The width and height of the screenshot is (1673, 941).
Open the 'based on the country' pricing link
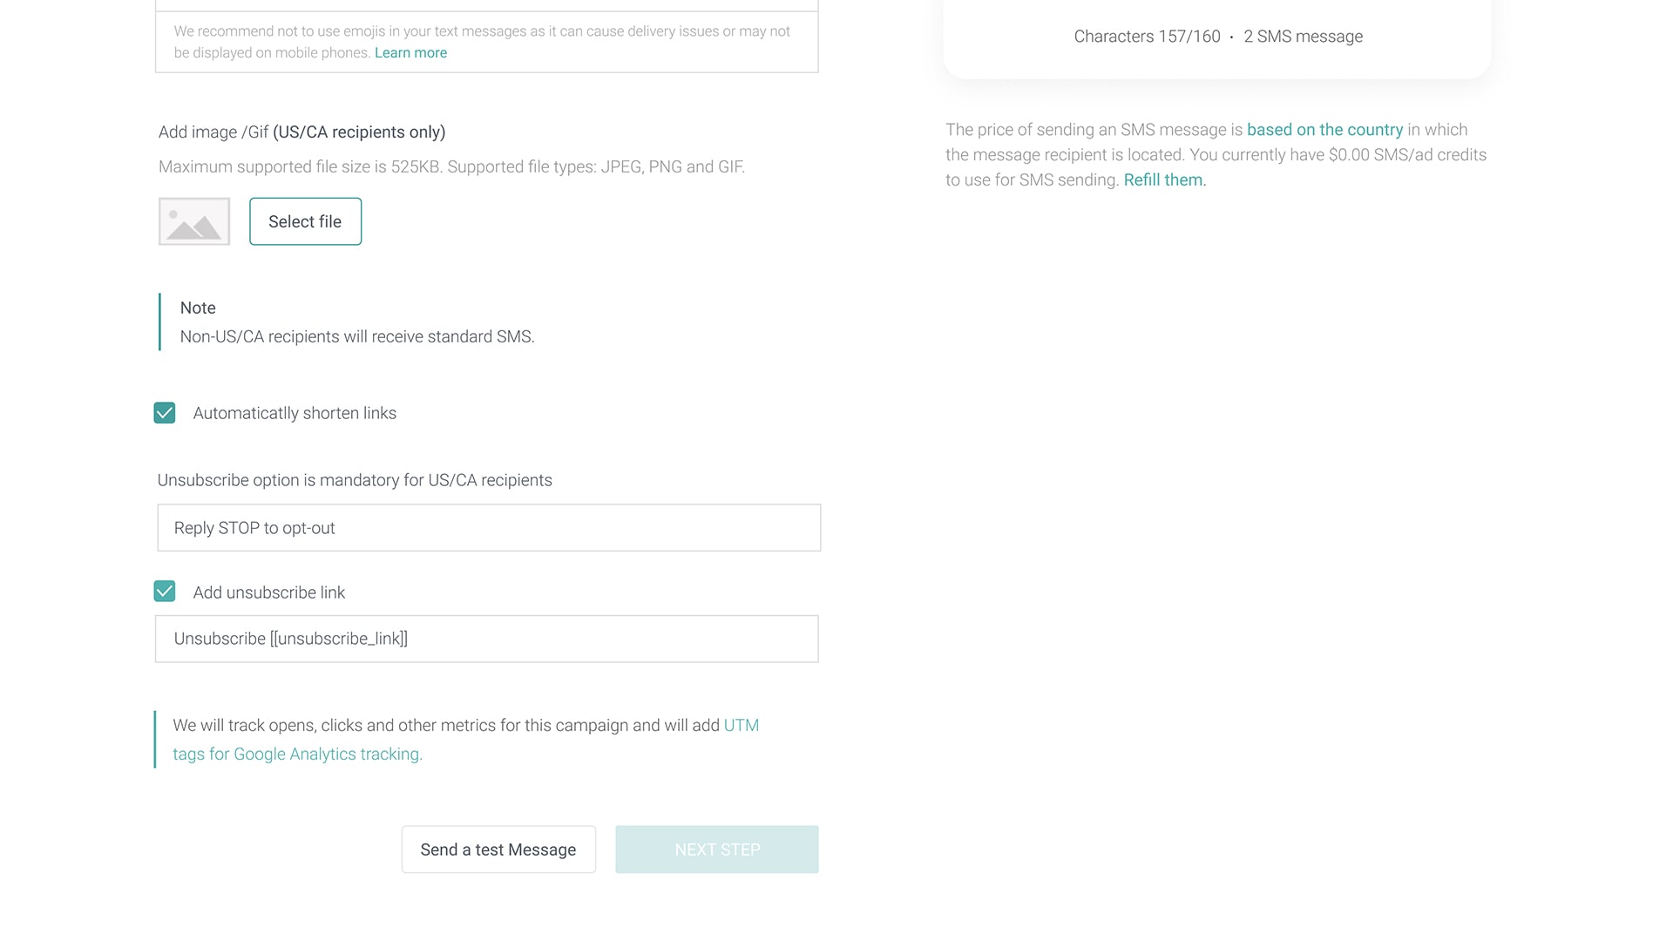1324,130
